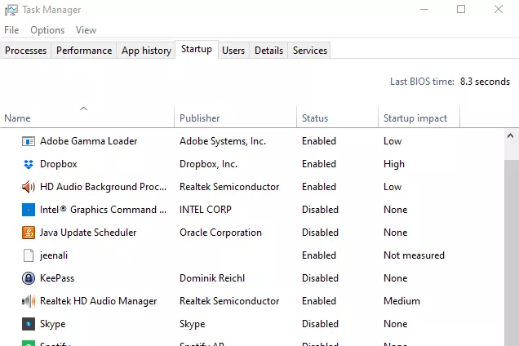Click the scrollbar up arrow

coord(510,135)
